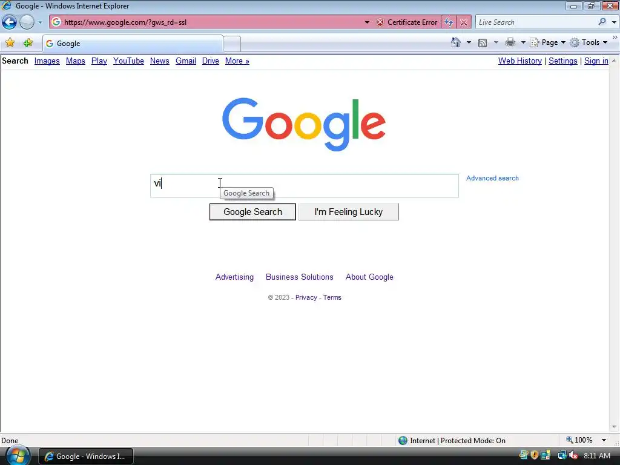Image resolution: width=620 pixels, height=465 pixels.
Task: Open the News link
Action: [160, 61]
